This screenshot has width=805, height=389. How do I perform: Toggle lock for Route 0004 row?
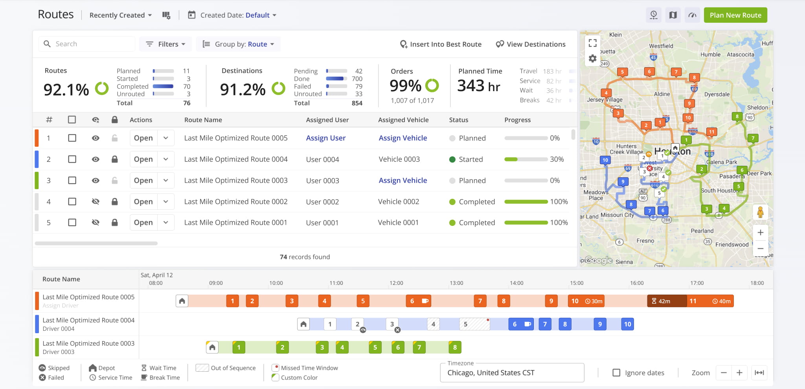[114, 159]
